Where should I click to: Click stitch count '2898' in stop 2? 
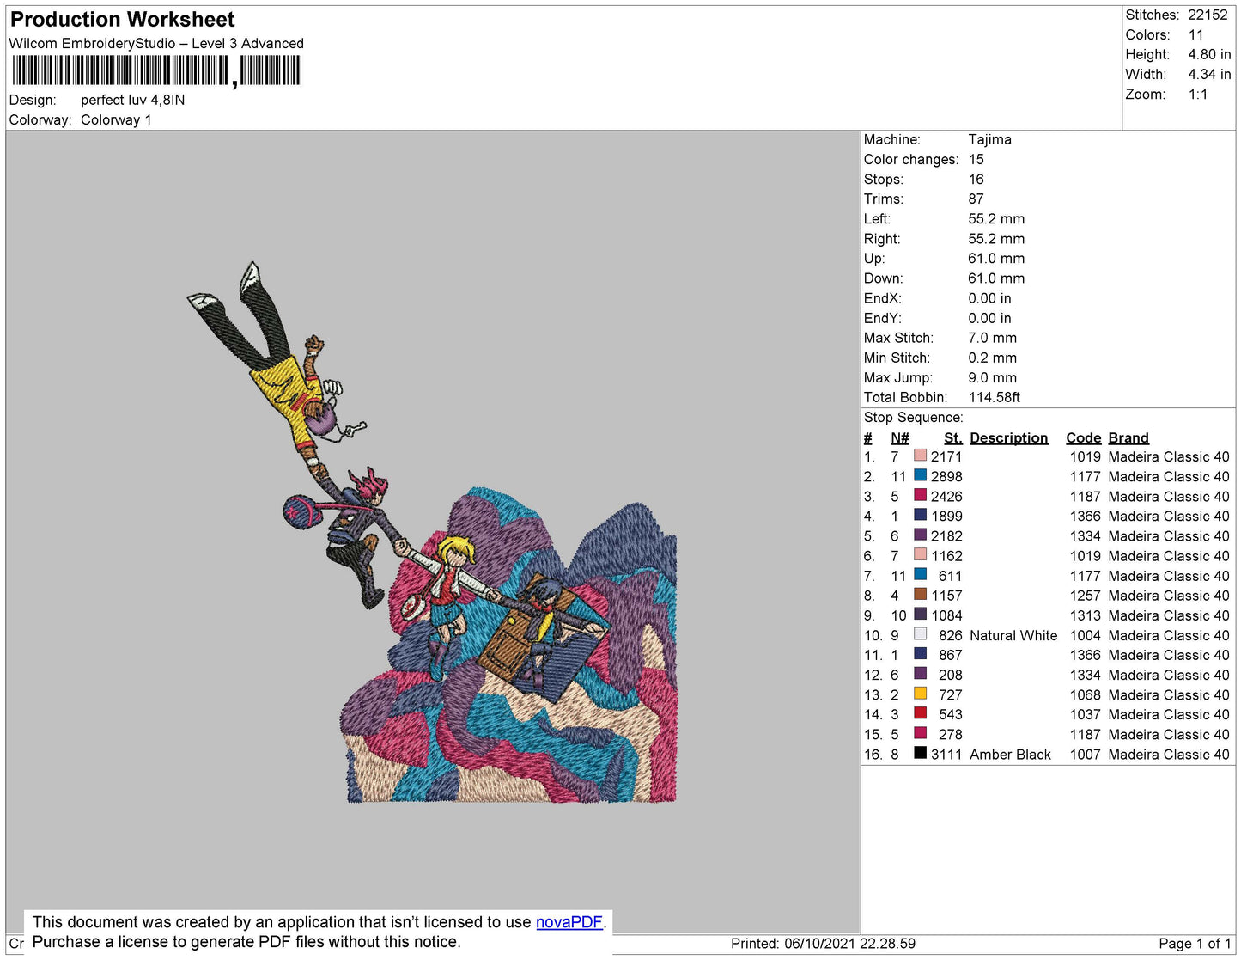click(946, 477)
